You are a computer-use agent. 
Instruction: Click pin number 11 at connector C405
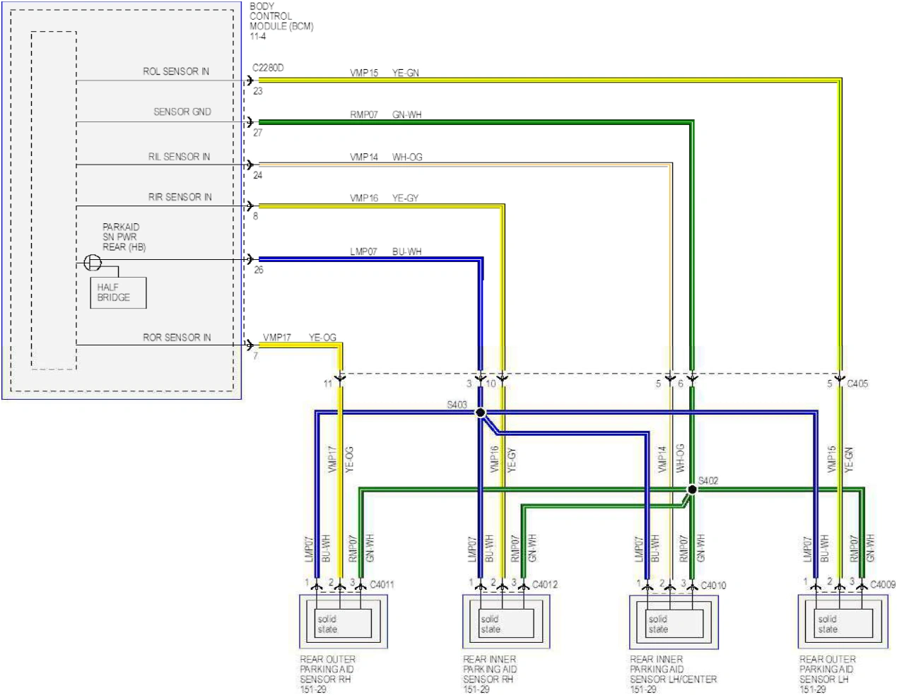tap(328, 384)
